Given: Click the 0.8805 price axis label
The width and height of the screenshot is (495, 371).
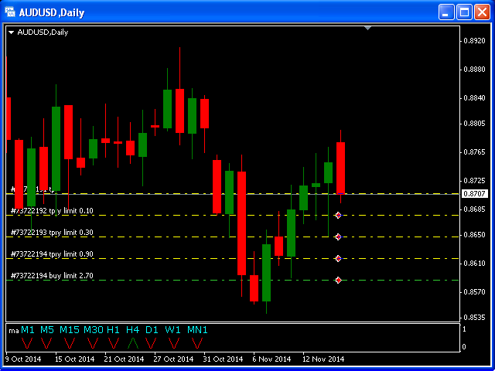Looking at the screenshot, I should point(474,124).
